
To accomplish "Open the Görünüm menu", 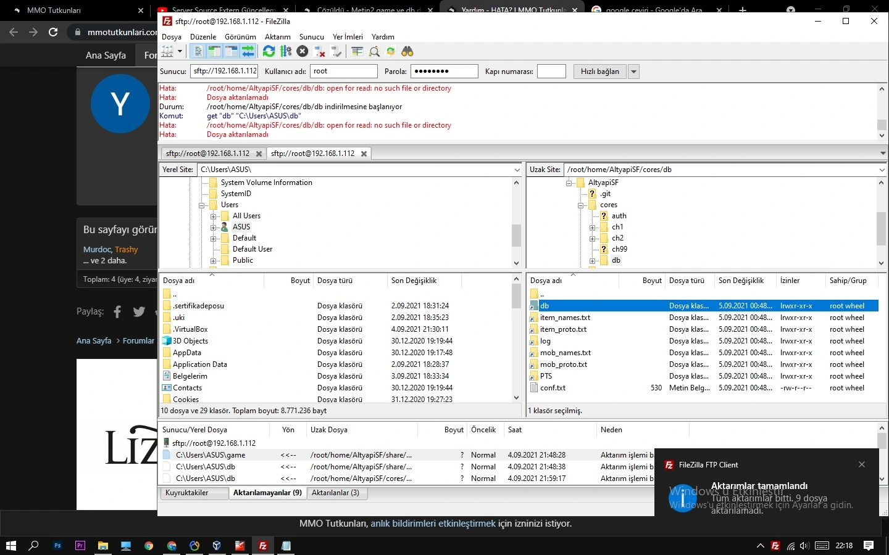I will coord(240,37).
